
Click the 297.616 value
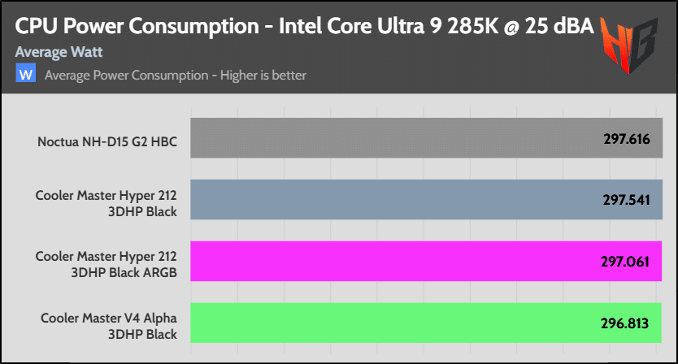click(627, 140)
